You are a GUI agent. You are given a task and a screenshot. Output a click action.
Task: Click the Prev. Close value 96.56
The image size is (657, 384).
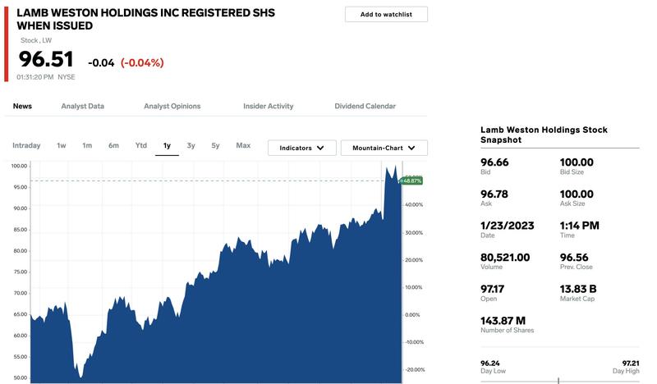(574, 258)
